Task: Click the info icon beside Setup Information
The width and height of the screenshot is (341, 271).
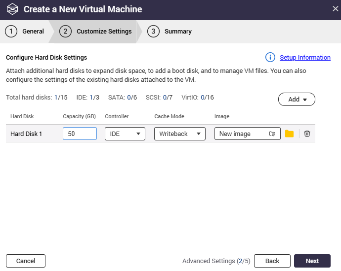Action: [270, 58]
